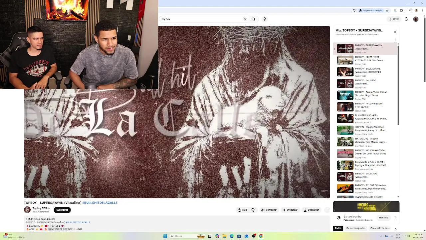Click the magnifier search button
This screenshot has height=240, width=426.
point(253,19)
